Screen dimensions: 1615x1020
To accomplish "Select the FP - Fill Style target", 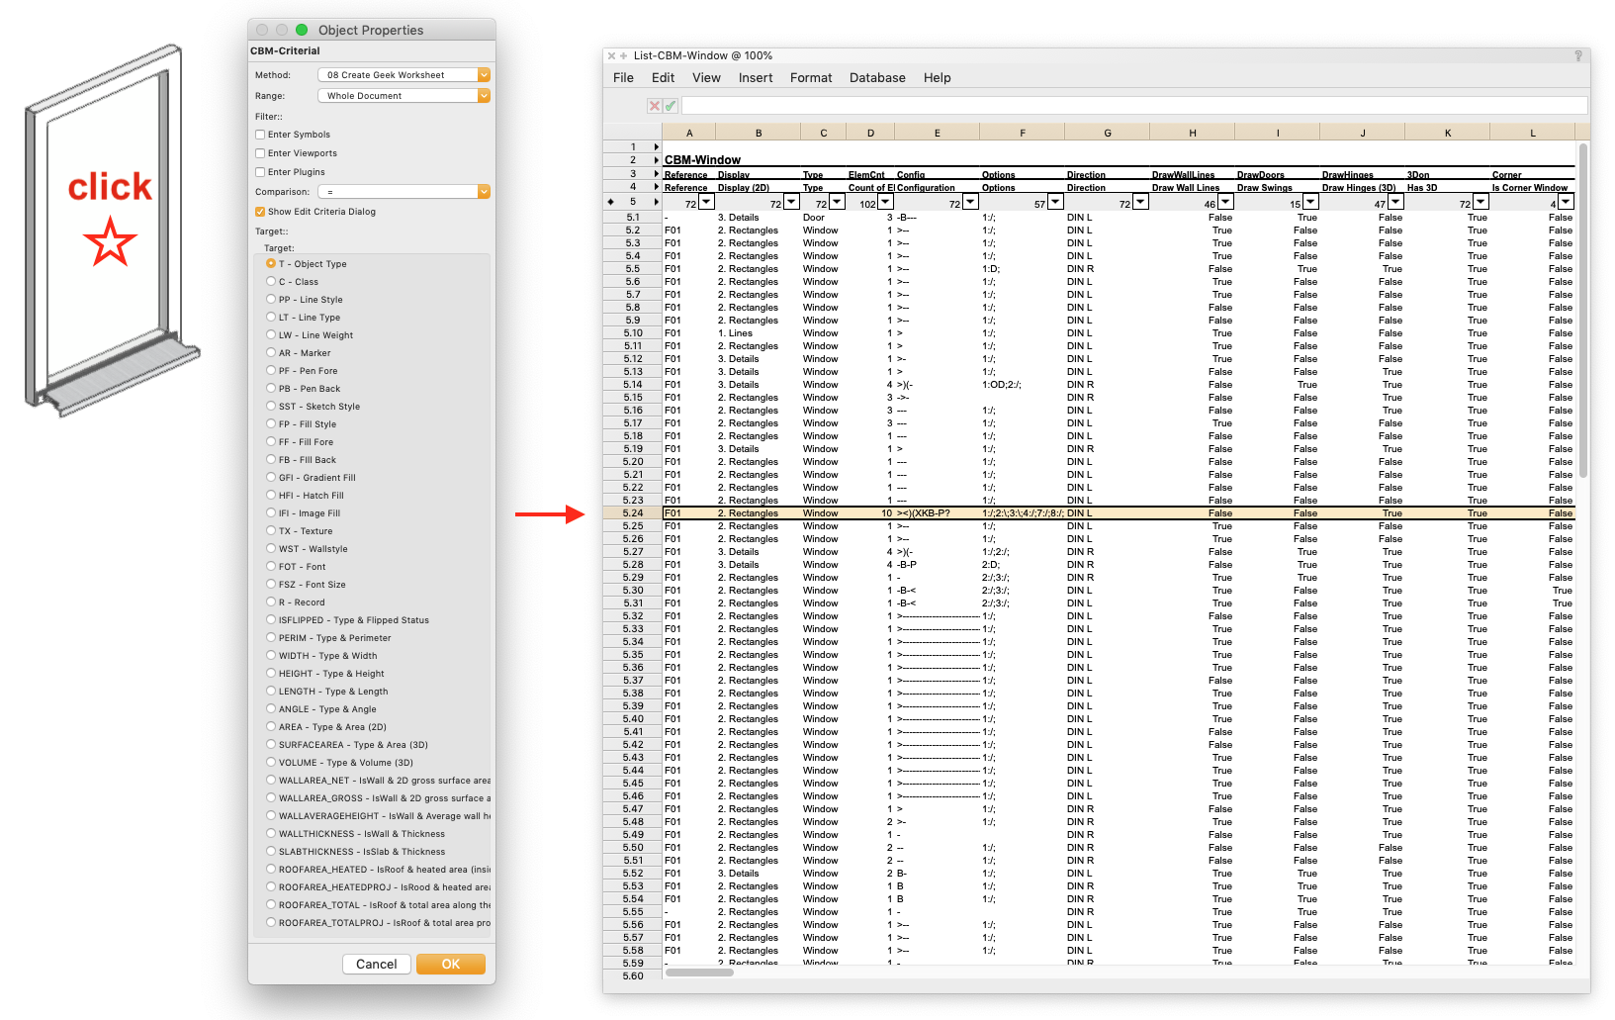I will click(271, 423).
